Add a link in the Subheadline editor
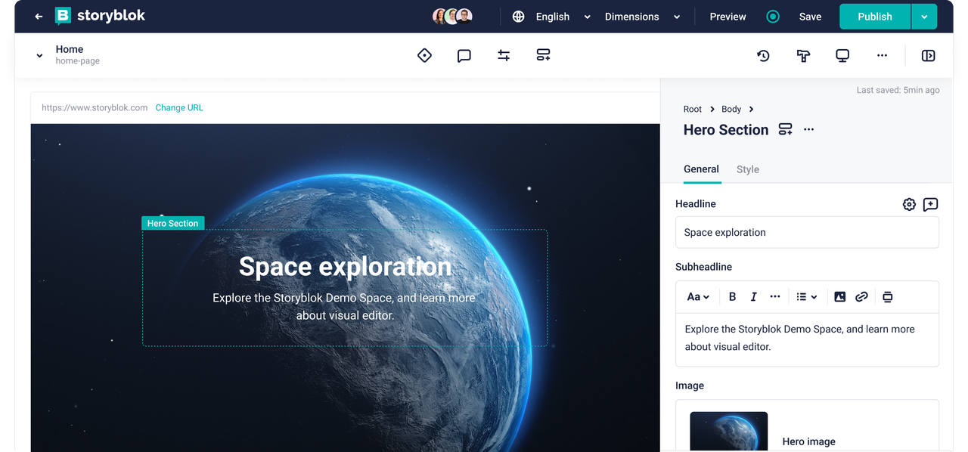Viewport: 968px width, 452px height. 861,296
